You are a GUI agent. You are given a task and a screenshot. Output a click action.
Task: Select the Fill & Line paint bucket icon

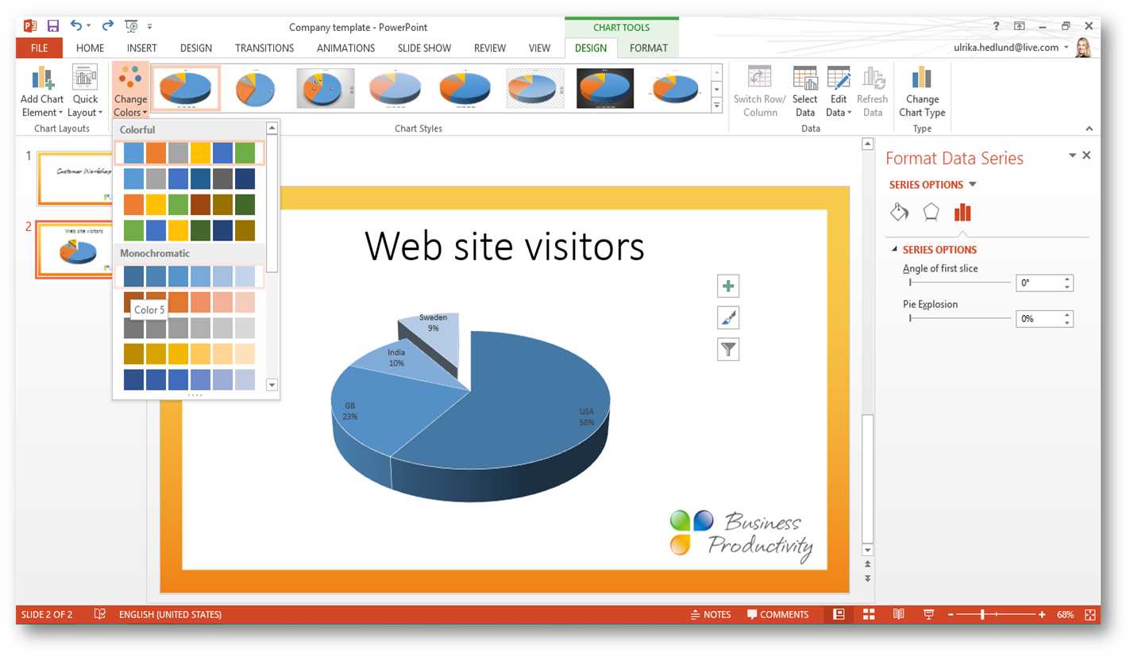899,212
